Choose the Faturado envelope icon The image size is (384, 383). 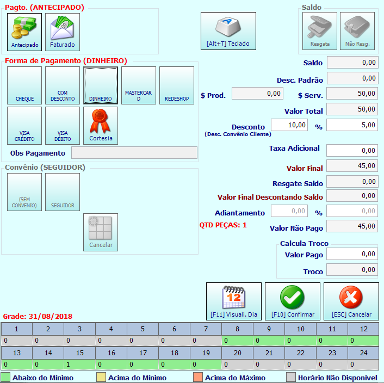coord(63,32)
